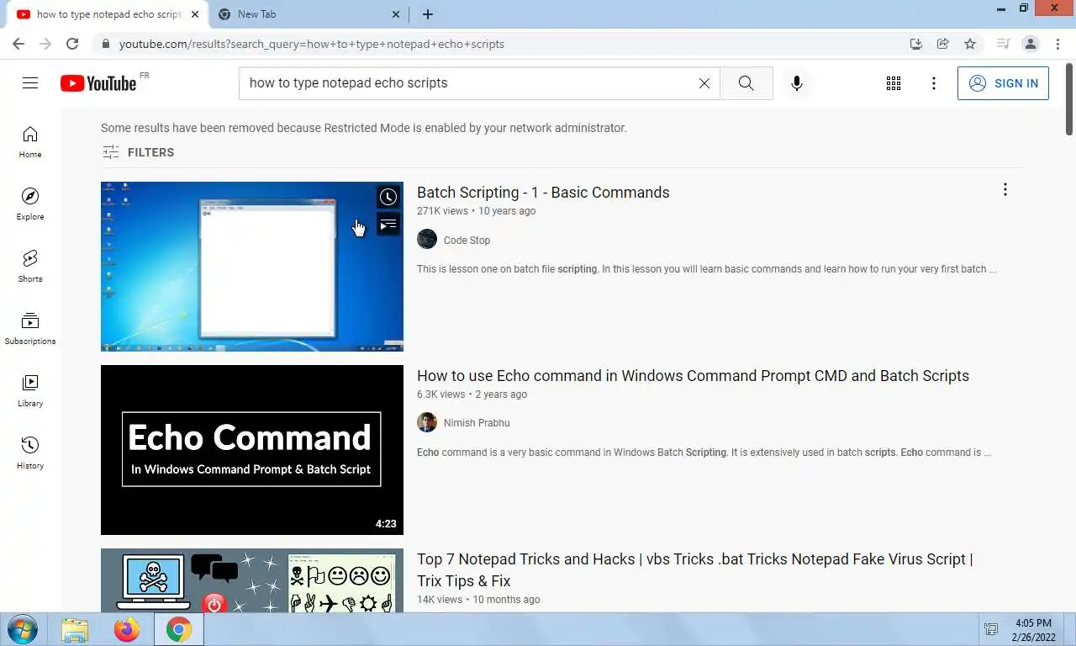Open the Chrome profile avatar icon

tap(1031, 44)
